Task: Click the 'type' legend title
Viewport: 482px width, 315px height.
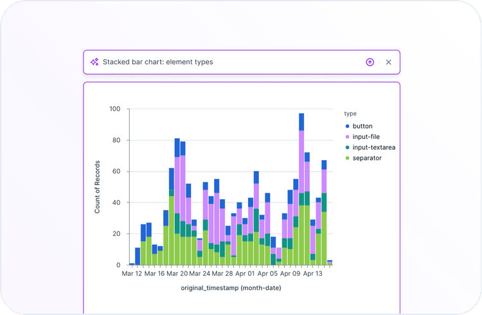Action: point(350,114)
